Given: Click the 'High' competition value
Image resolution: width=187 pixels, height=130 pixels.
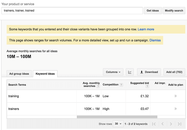Looking at the screenshot, I should pos(106,109).
